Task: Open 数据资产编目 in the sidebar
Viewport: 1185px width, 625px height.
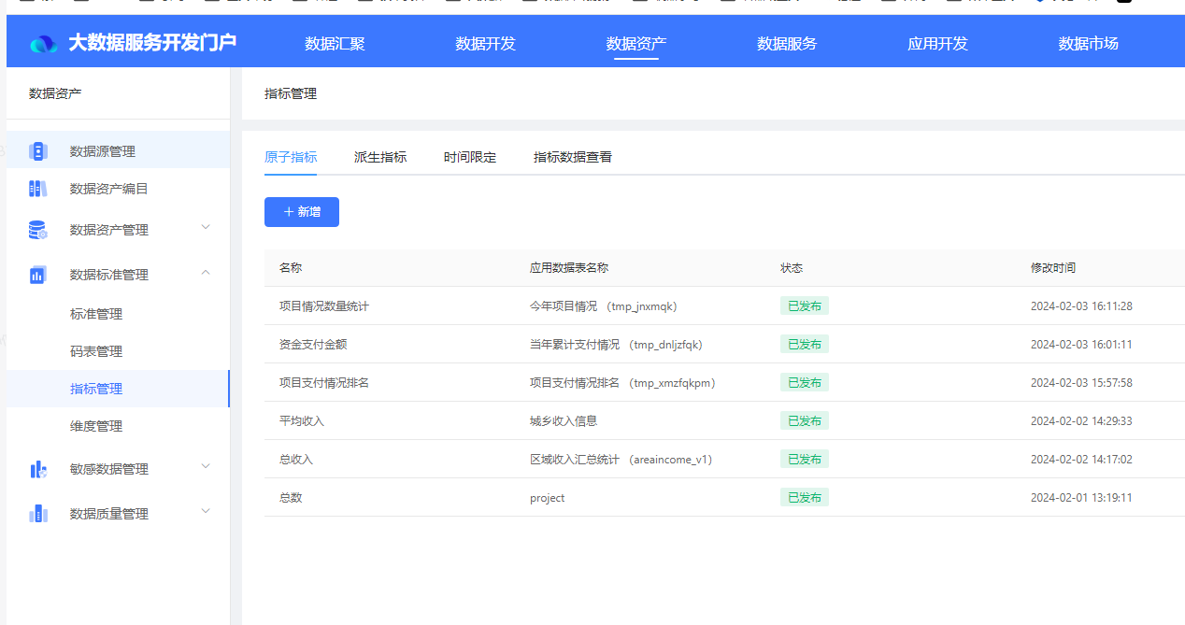Action: pyautogui.click(x=109, y=189)
